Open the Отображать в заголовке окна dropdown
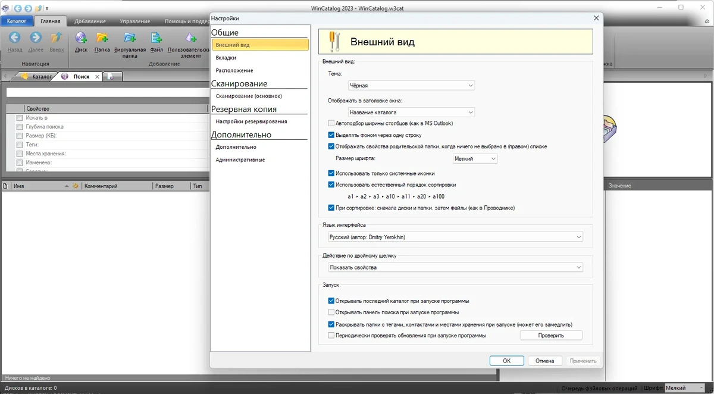 click(x=411, y=112)
